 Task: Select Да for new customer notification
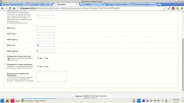[x=38, y=66]
